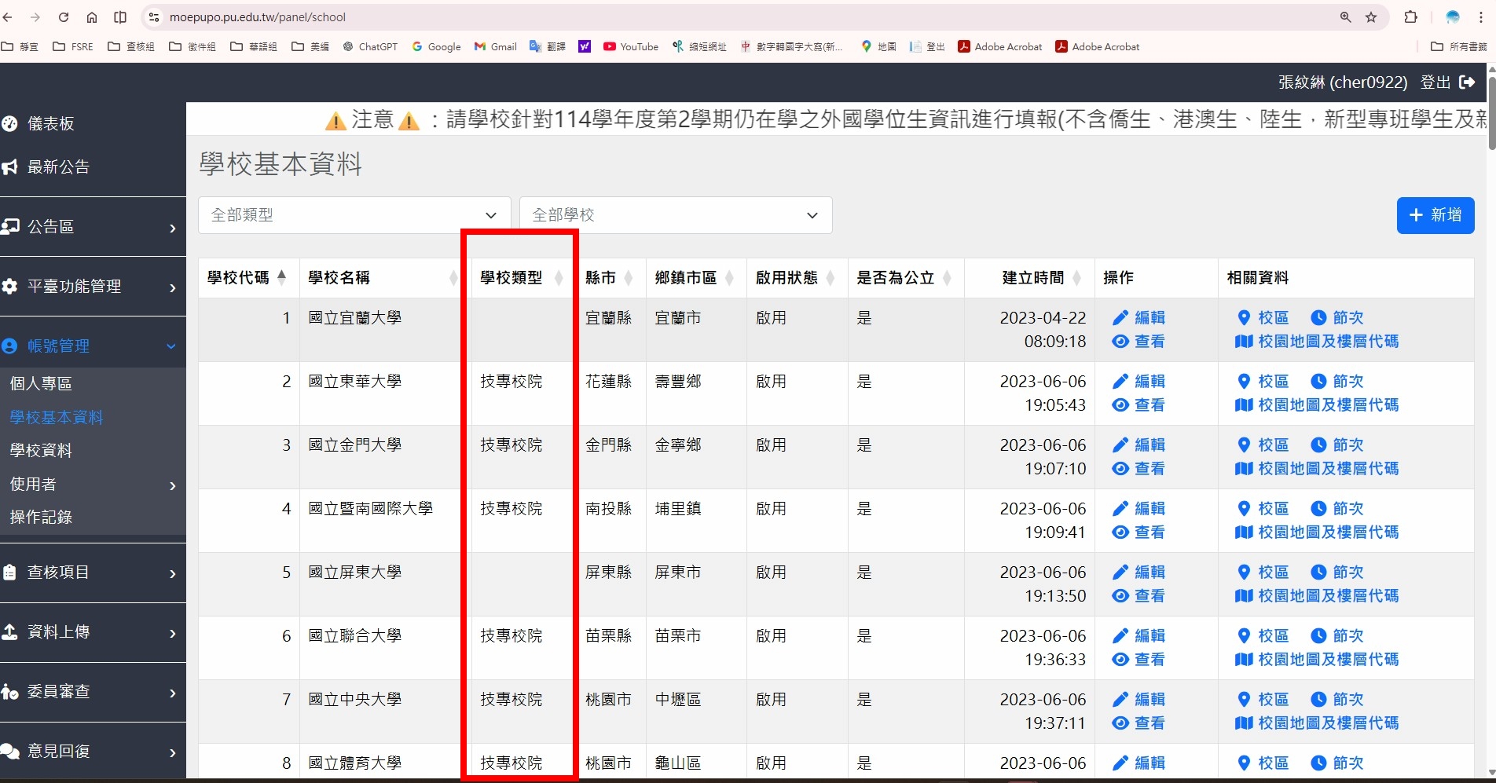Edit the 國立體育大學 row
The image size is (1496, 783).
pos(1139,763)
